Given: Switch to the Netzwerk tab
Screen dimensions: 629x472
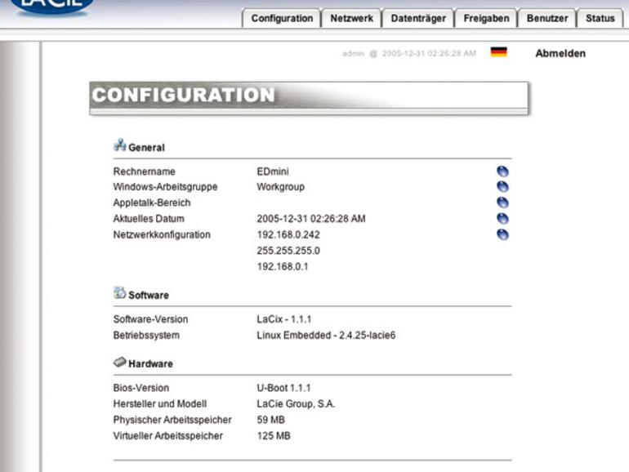Looking at the screenshot, I should [x=351, y=19].
